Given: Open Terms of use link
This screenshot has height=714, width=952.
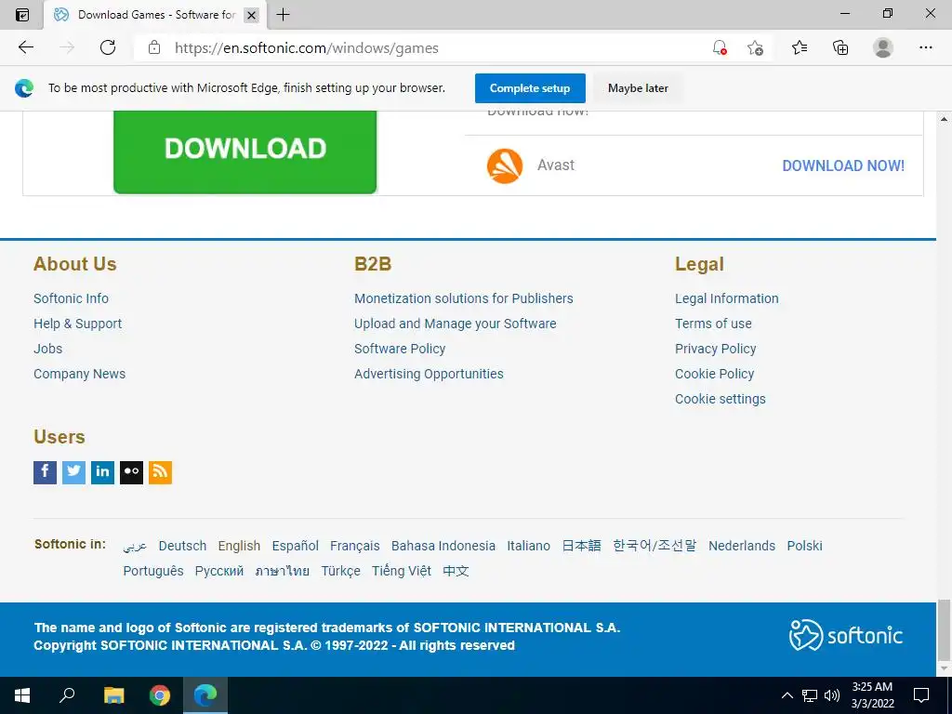Looking at the screenshot, I should point(713,324).
